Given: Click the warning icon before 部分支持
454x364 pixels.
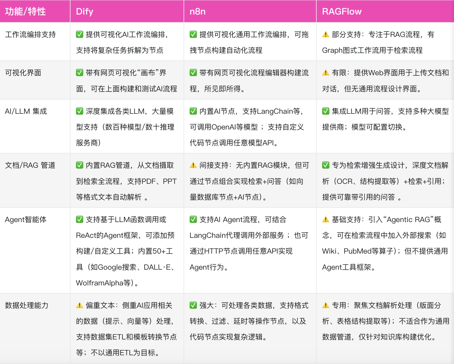Looking at the screenshot, I should coord(326,34).
